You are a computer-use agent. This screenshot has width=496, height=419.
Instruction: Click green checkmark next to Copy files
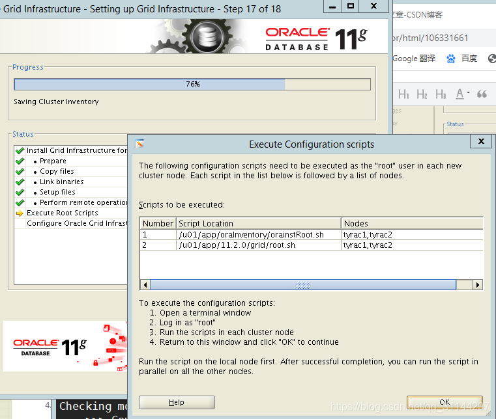coord(20,172)
